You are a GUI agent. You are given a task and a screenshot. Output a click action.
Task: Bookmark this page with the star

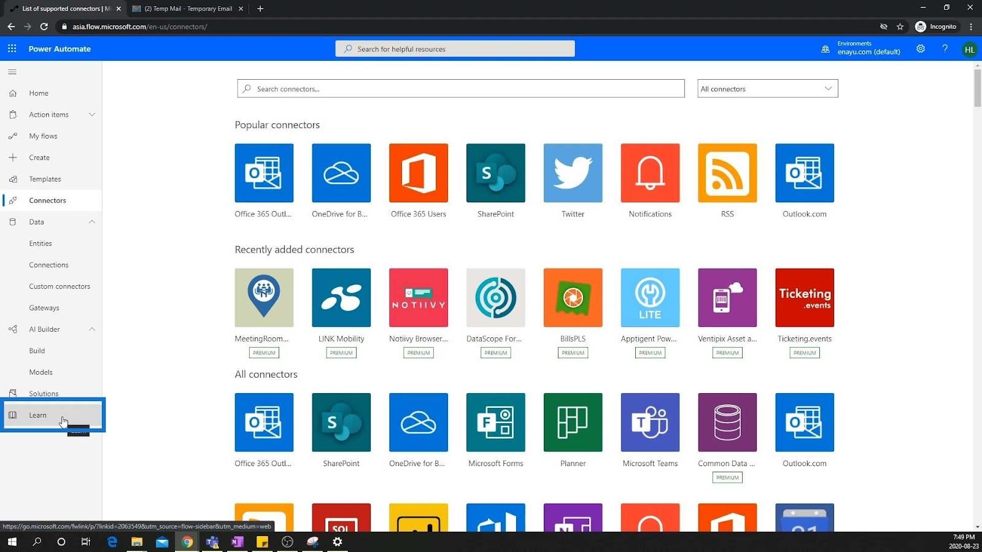900,26
